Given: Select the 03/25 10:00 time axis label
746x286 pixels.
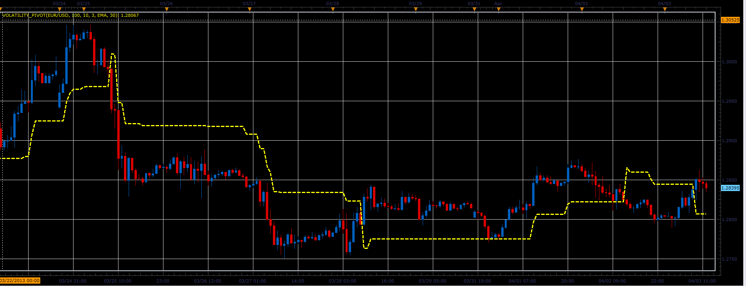Looking at the screenshot, I should [118, 281].
